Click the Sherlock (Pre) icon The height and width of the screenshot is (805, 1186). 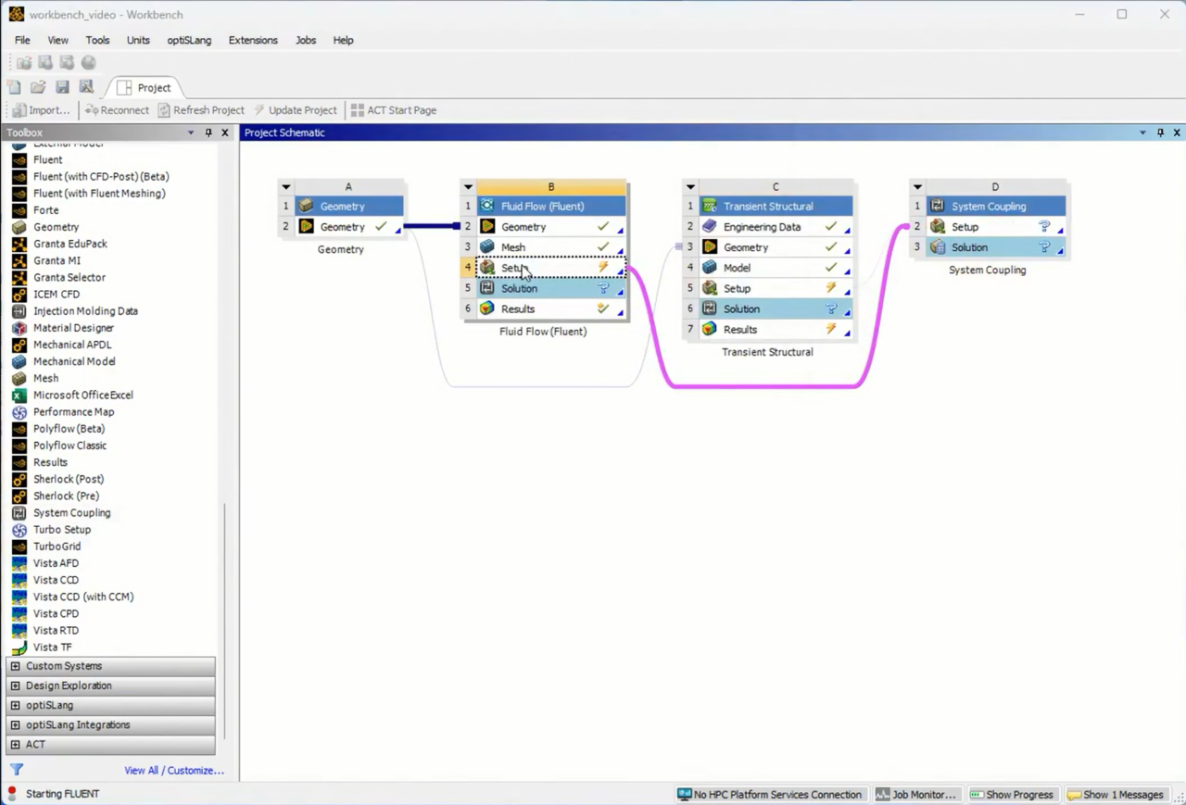click(19, 497)
